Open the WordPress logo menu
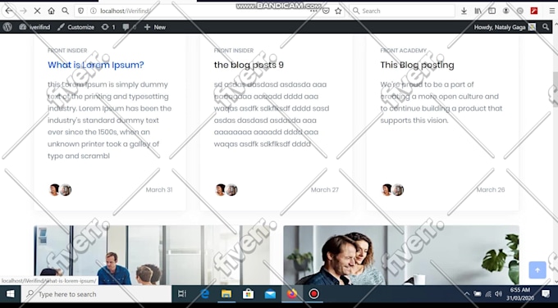The image size is (558, 308). 7,27
